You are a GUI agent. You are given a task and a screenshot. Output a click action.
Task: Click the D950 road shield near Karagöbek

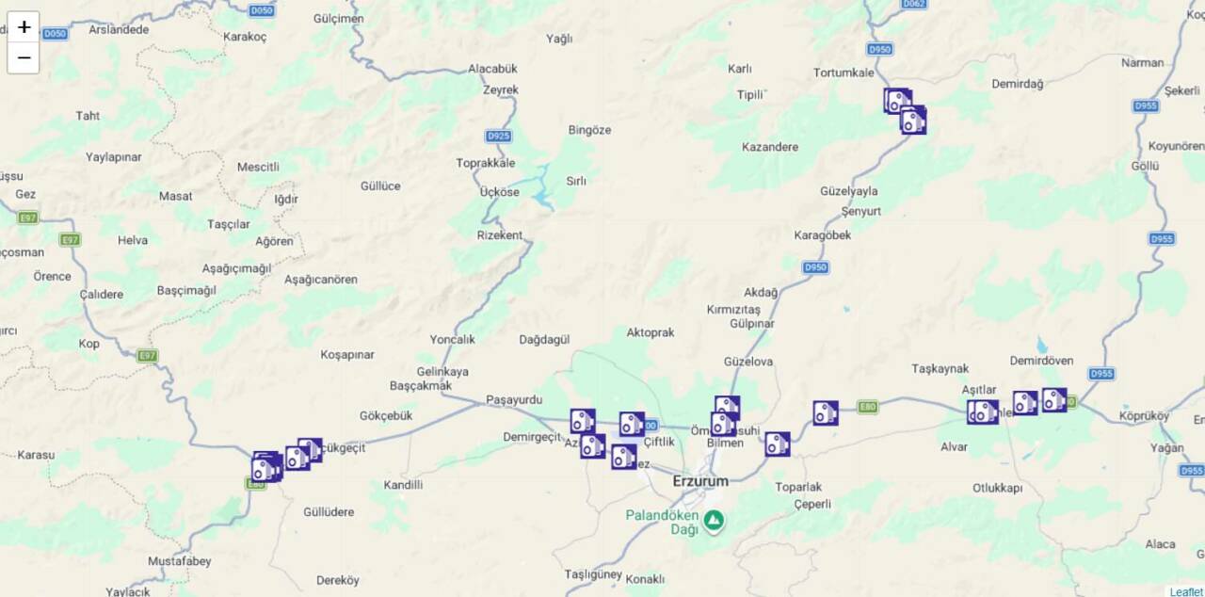815,268
